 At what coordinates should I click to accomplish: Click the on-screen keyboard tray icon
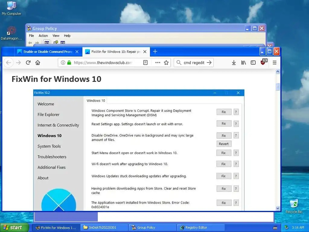click(275, 228)
